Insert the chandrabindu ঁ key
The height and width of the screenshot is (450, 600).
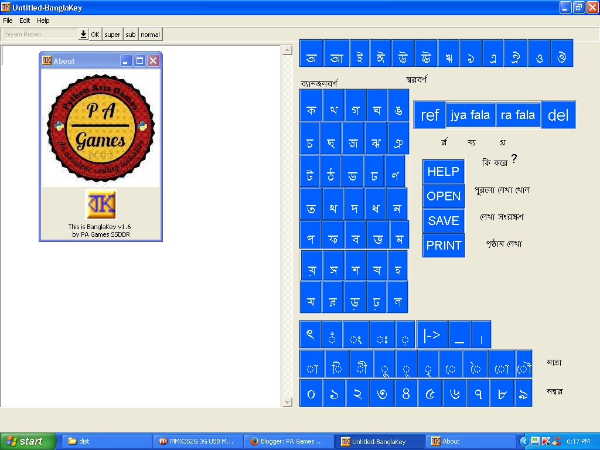click(332, 334)
